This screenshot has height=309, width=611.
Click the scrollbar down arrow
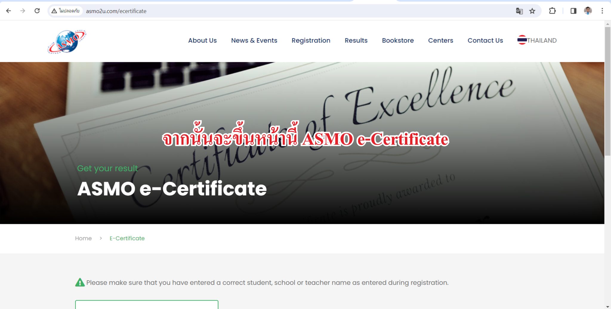tap(607, 307)
